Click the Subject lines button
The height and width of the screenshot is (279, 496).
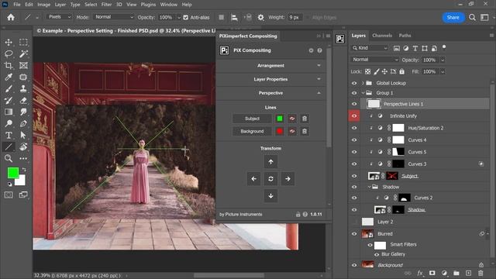(252, 119)
